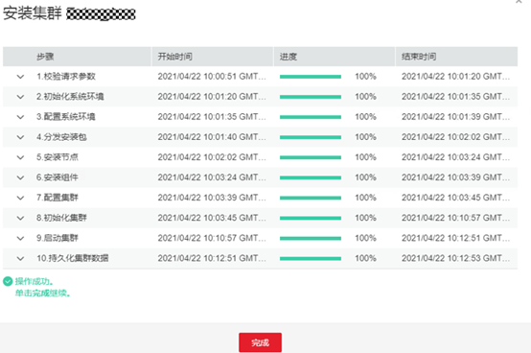
Task: Expand step 4.分发安装包 chevron
Action: coord(20,137)
